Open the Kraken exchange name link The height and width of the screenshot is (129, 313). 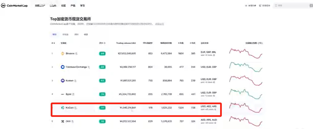click(x=70, y=81)
